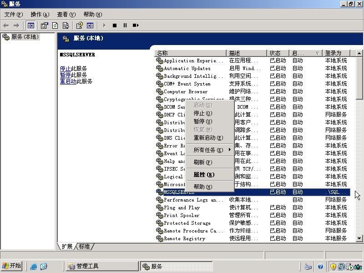Select 服务(本地) in the left tree

[x=25, y=37]
